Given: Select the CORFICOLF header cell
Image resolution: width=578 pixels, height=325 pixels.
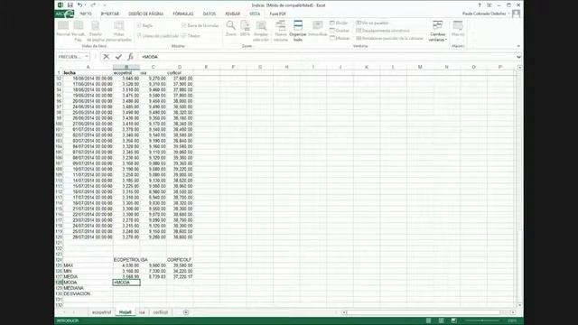Looking at the screenshot, I should tap(180, 260).
